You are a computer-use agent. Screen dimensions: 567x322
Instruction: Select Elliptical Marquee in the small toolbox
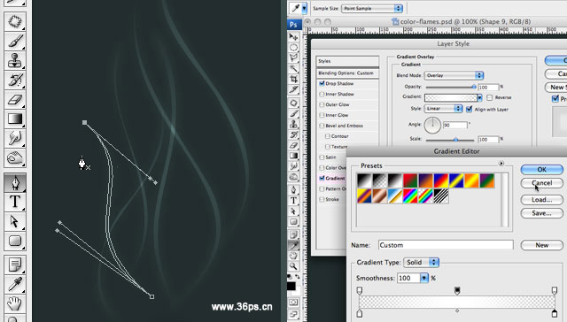coord(293,47)
